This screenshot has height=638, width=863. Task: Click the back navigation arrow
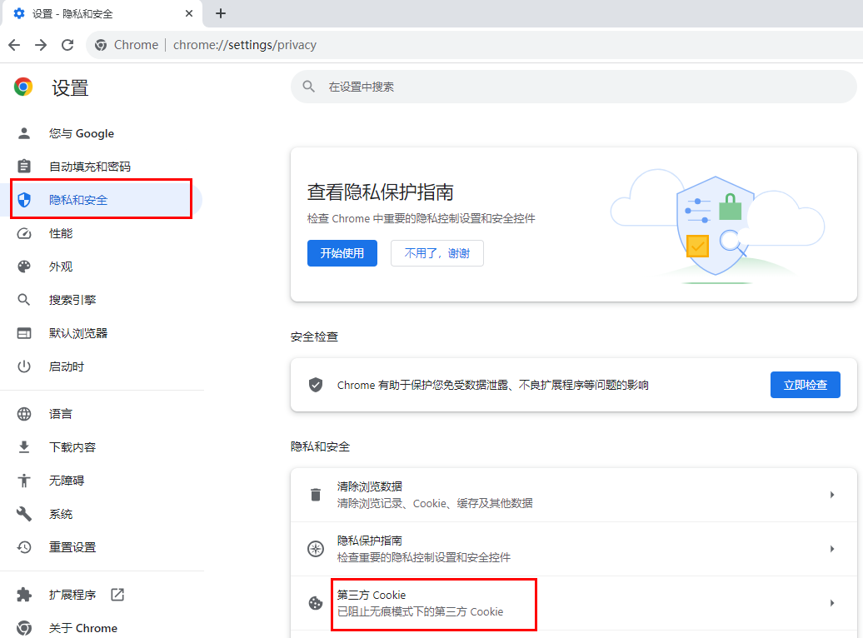[x=14, y=45]
